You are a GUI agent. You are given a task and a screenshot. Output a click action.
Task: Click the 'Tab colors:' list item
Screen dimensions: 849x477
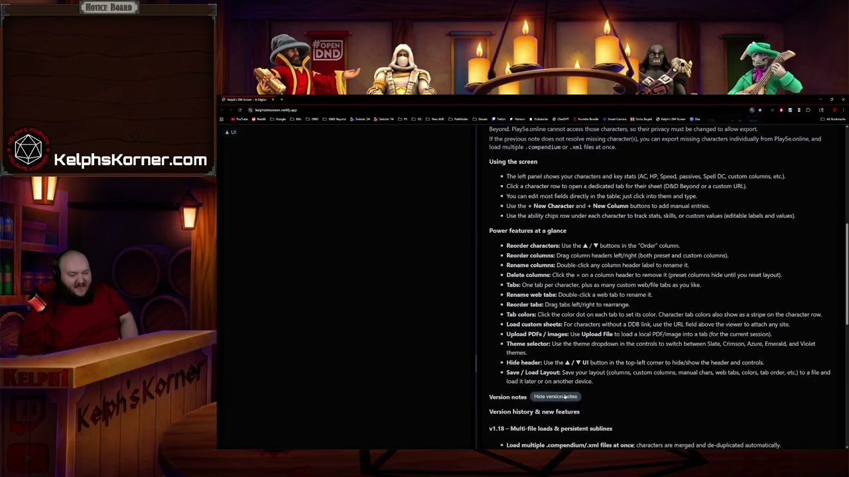point(664,314)
